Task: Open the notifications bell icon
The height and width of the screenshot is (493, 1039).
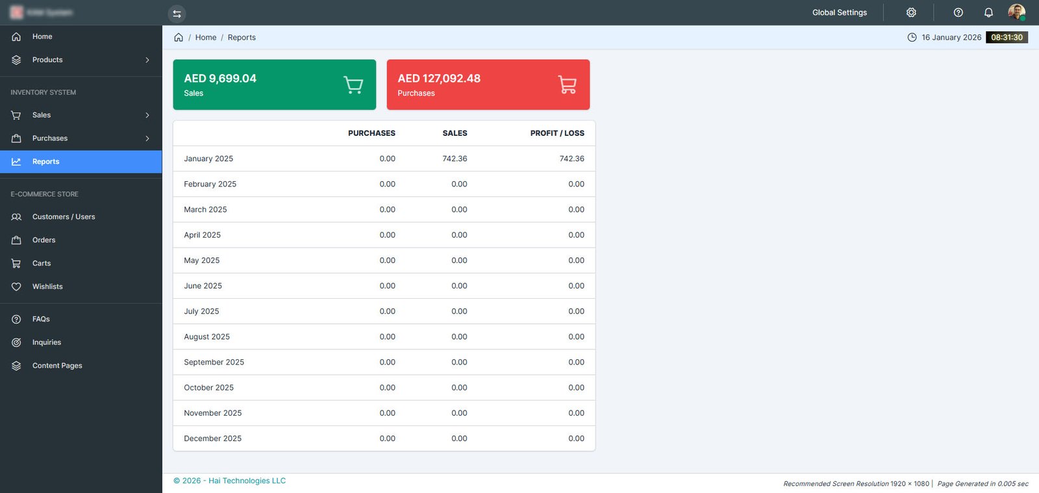Action: [x=988, y=12]
